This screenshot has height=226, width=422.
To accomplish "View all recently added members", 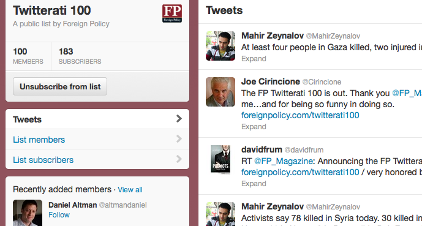I will pos(130,190).
